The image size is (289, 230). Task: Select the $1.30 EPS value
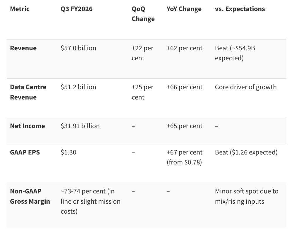[68, 152]
